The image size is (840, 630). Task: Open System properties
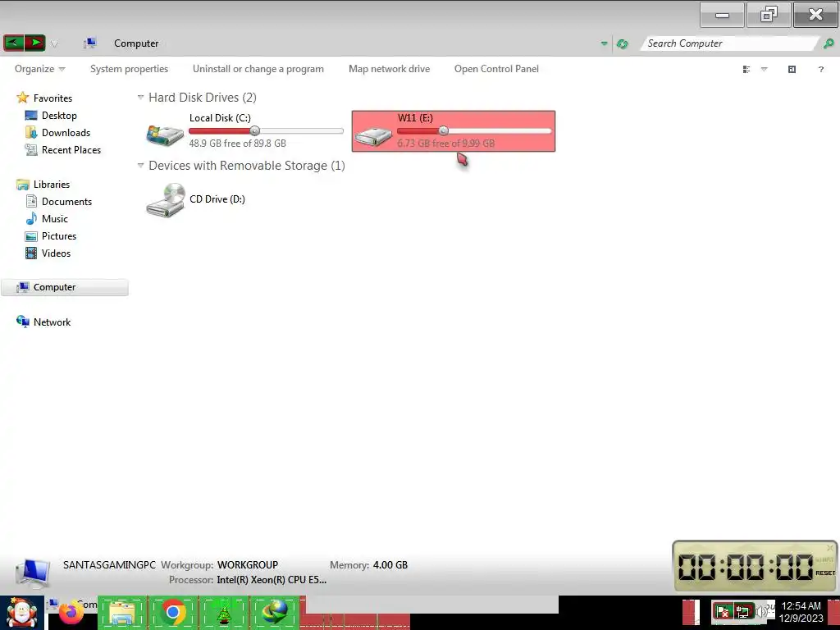pyautogui.click(x=129, y=69)
